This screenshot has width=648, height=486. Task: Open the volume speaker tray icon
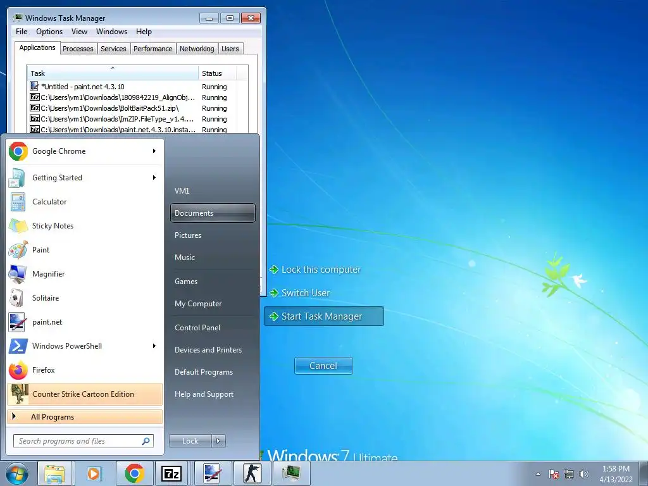click(x=583, y=474)
